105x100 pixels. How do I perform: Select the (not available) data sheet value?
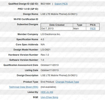[x=48, y=87]
